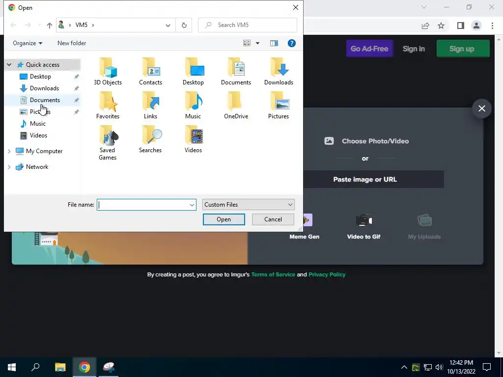Viewport: 503px width, 377px height.
Task: Click Sign in on Imgur
Action: [414, 49]
